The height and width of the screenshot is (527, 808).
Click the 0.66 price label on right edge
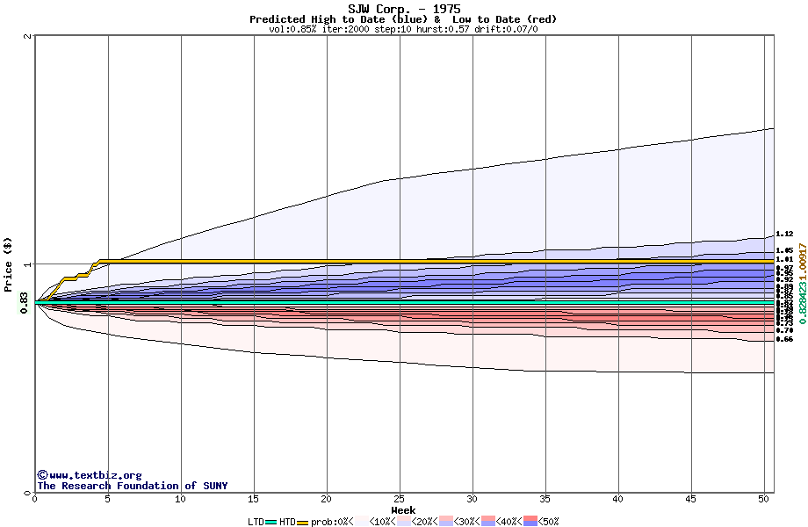click(x=784, y=338)
